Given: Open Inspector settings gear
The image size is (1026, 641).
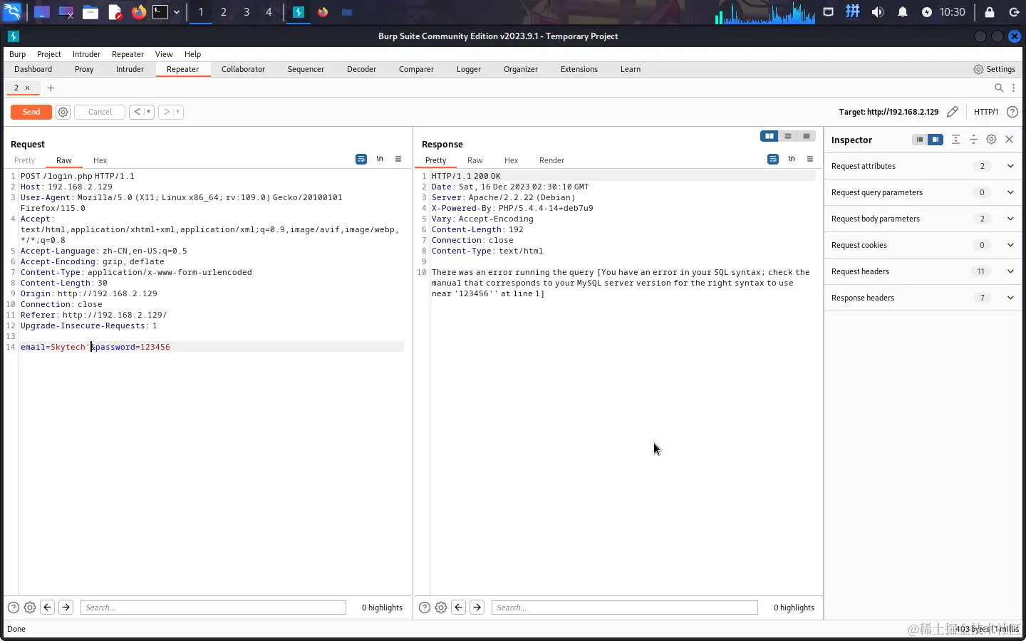Looking at the screenshot, I should pos(991,140).
